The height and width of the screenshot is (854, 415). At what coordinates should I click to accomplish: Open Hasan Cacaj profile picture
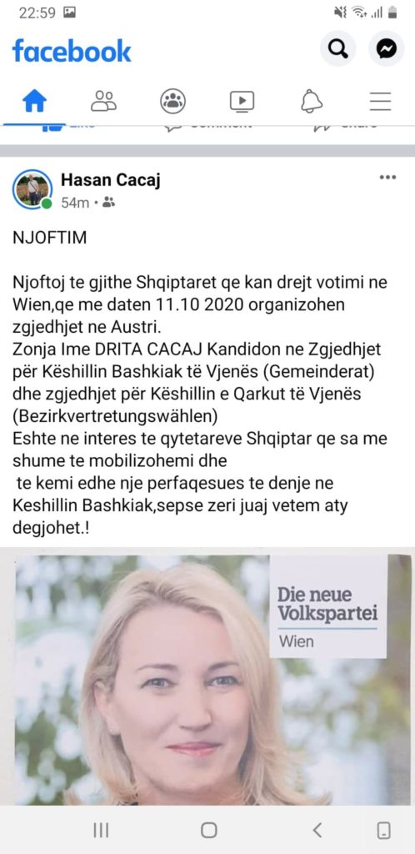pos(32,189)
